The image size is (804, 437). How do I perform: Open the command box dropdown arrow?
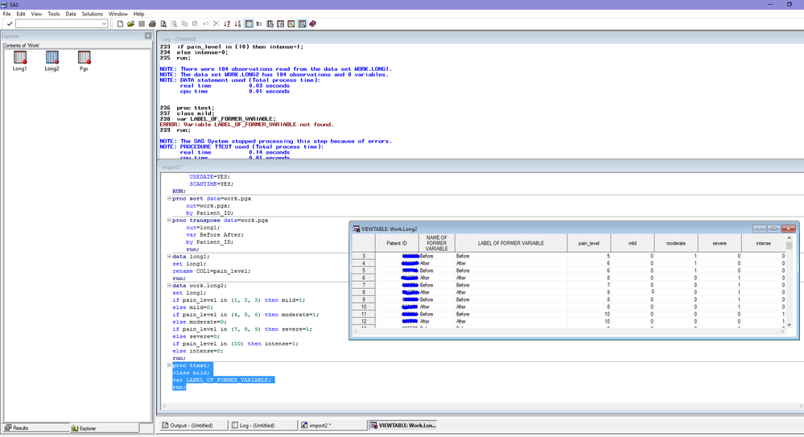[104, 23]
